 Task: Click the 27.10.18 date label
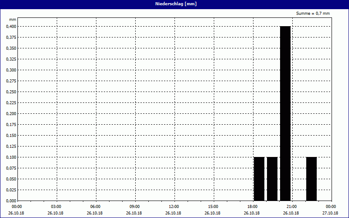(331, 213)
